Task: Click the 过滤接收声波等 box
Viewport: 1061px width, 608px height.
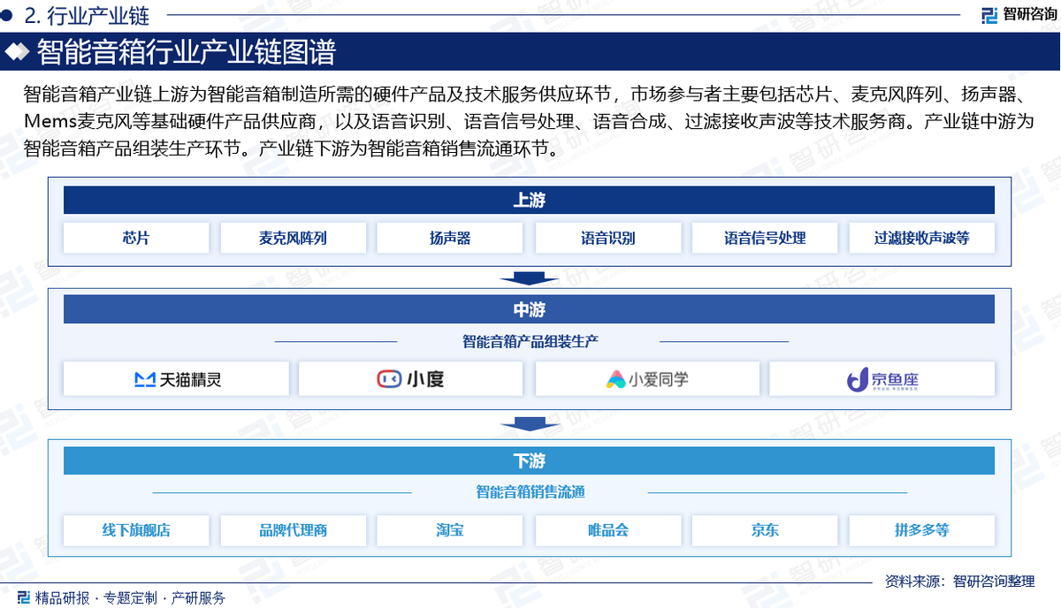Action: pyautogui.click(x=922, y=238)
